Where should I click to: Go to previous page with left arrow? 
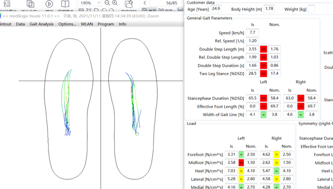[x=145, y=3]
